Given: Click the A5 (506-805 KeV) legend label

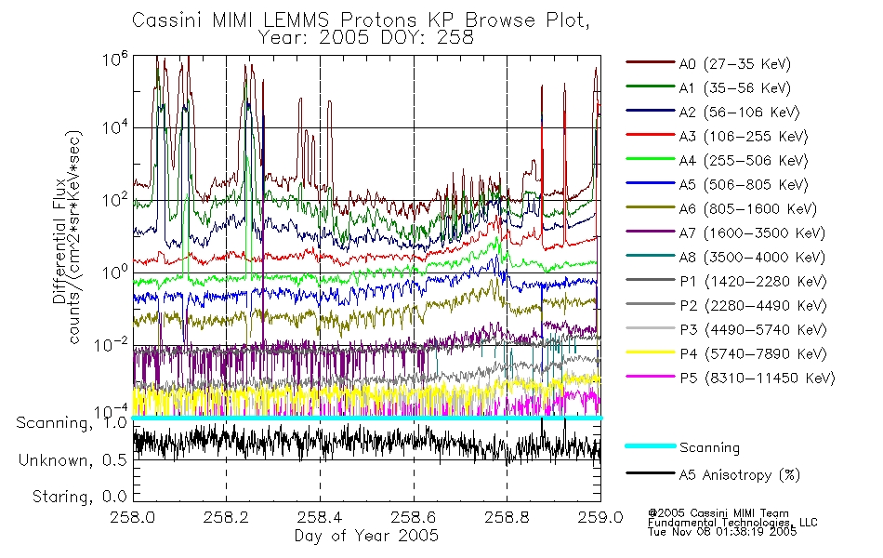Looking at the screenshot, I should click(x=744, y=185).
